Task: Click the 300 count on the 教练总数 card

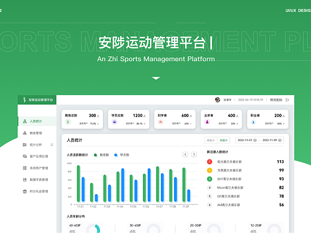Action: pos(92,115)
